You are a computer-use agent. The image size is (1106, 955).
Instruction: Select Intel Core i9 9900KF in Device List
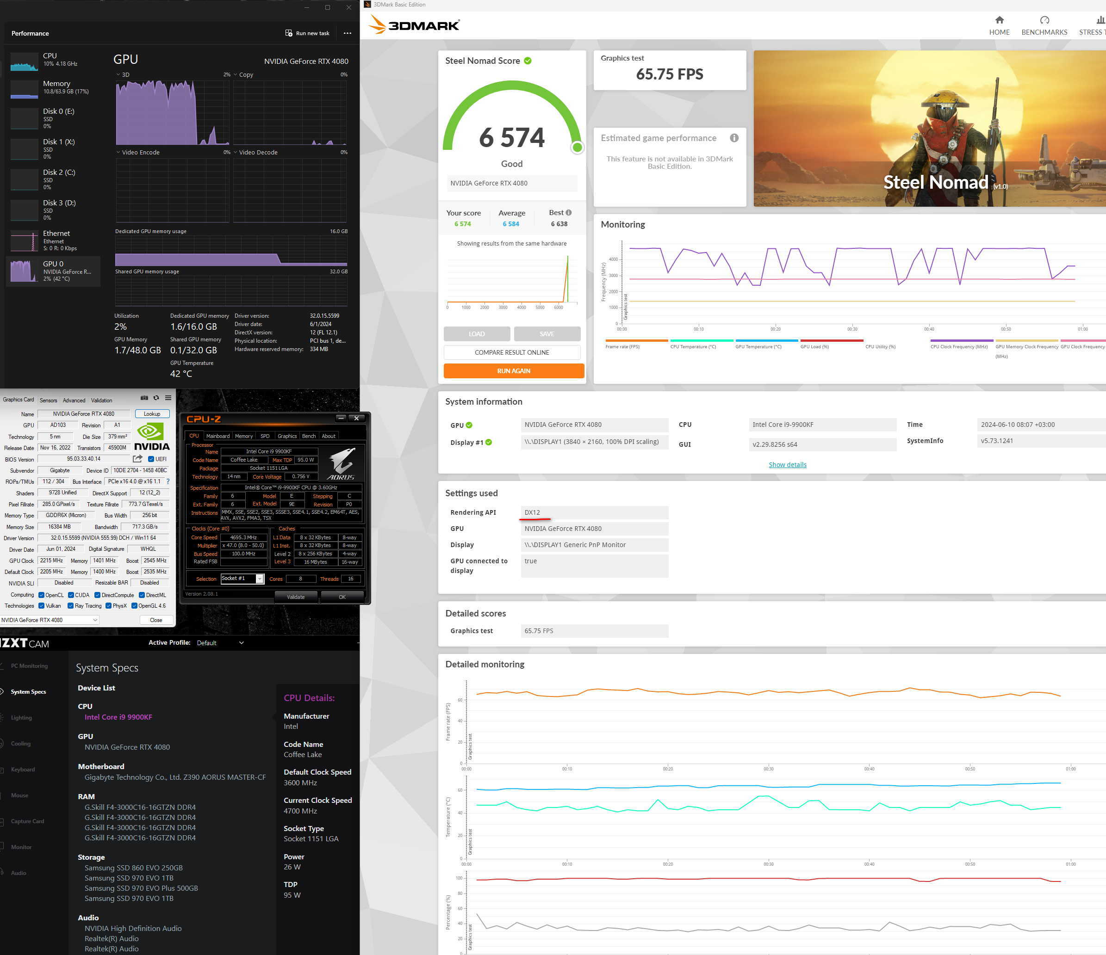tap(118, 717)
